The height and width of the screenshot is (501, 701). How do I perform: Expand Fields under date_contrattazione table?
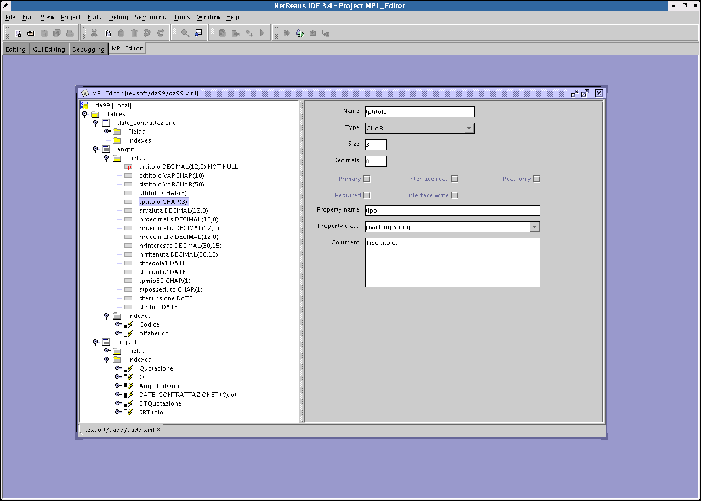107,132
